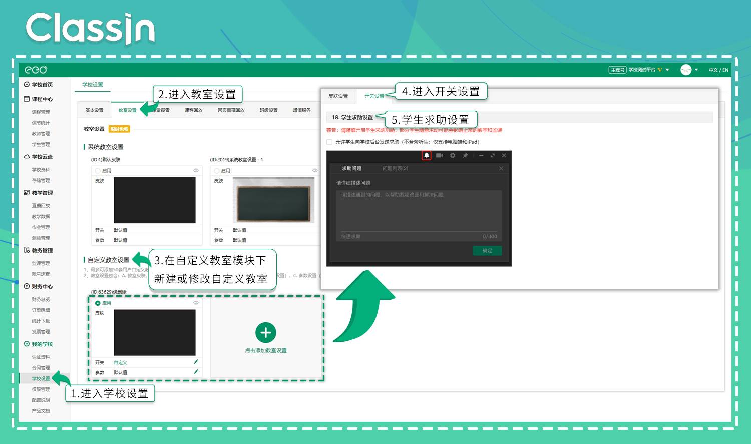
Task: Click the camera icon in preview toolbar
Action: coord(439,156)
